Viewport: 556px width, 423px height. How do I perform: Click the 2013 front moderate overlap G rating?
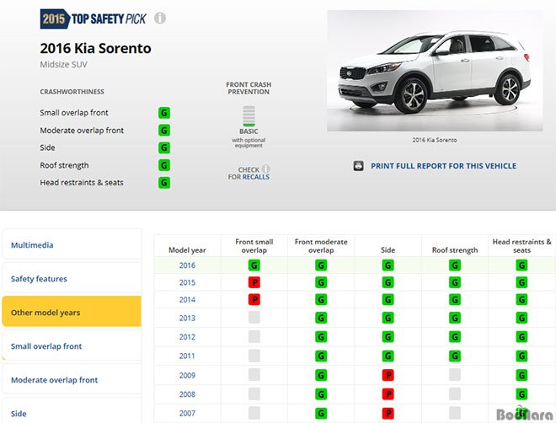tap(321, 318)
